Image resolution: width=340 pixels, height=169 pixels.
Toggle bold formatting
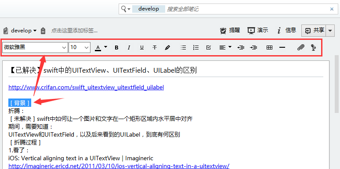point(116,48)
